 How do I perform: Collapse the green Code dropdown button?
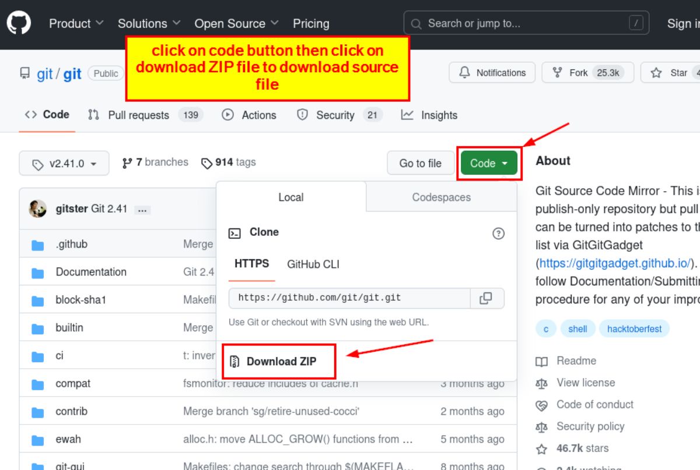[489, 164]
